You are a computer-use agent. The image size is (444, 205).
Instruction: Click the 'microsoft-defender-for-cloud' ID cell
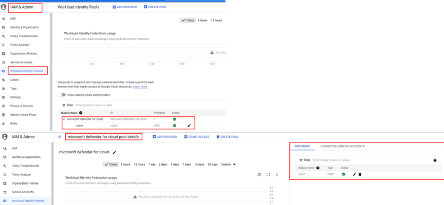(128, 119)
